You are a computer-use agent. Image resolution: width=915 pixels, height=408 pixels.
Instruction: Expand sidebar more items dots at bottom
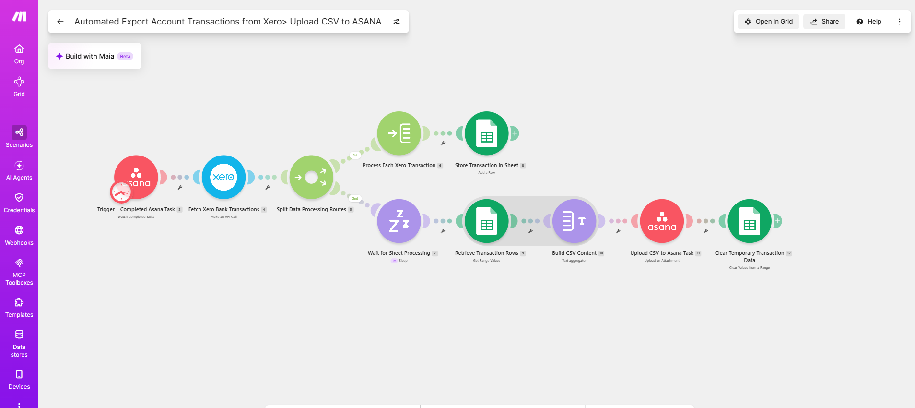[19, 405]
